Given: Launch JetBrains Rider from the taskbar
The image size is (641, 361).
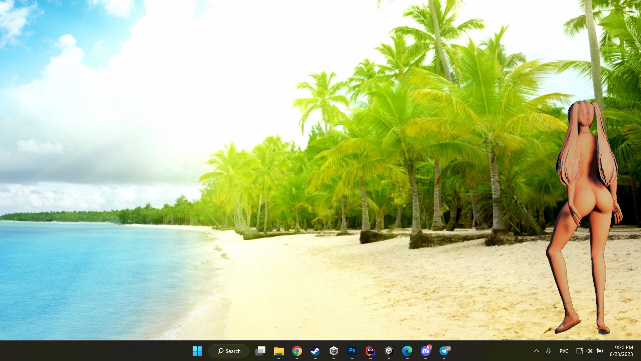Looking at the screenshot, I should 370,351.
